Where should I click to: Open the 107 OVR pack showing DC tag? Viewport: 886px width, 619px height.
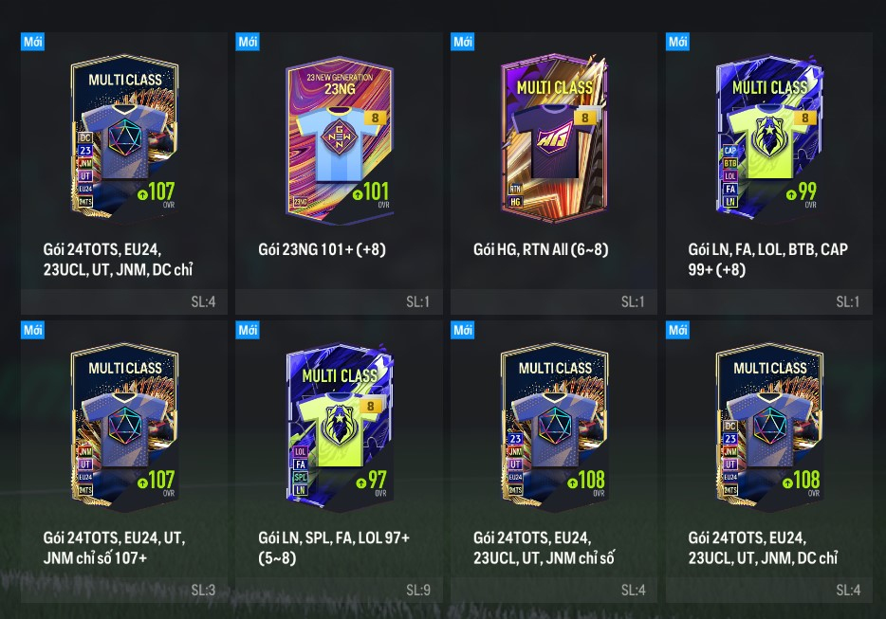click(x=124, y=137)
